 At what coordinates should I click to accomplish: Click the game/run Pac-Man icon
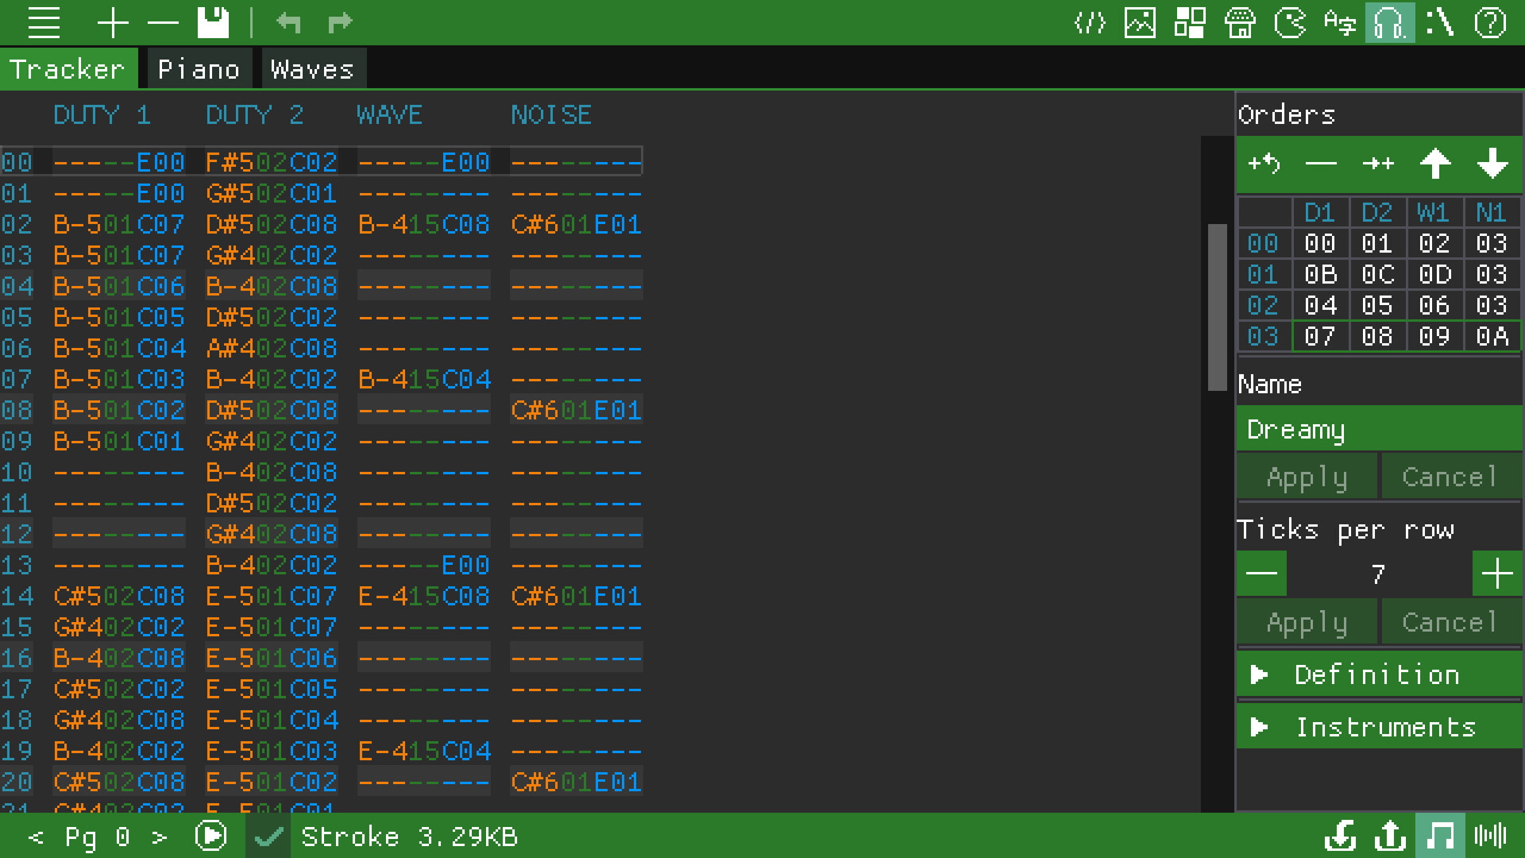tap(1291, 23)
